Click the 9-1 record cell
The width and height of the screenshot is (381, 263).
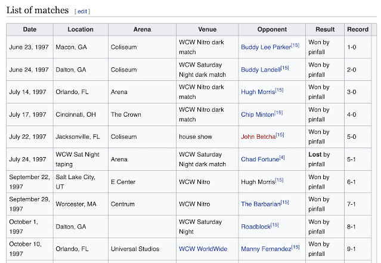click(x=358, y=249)
